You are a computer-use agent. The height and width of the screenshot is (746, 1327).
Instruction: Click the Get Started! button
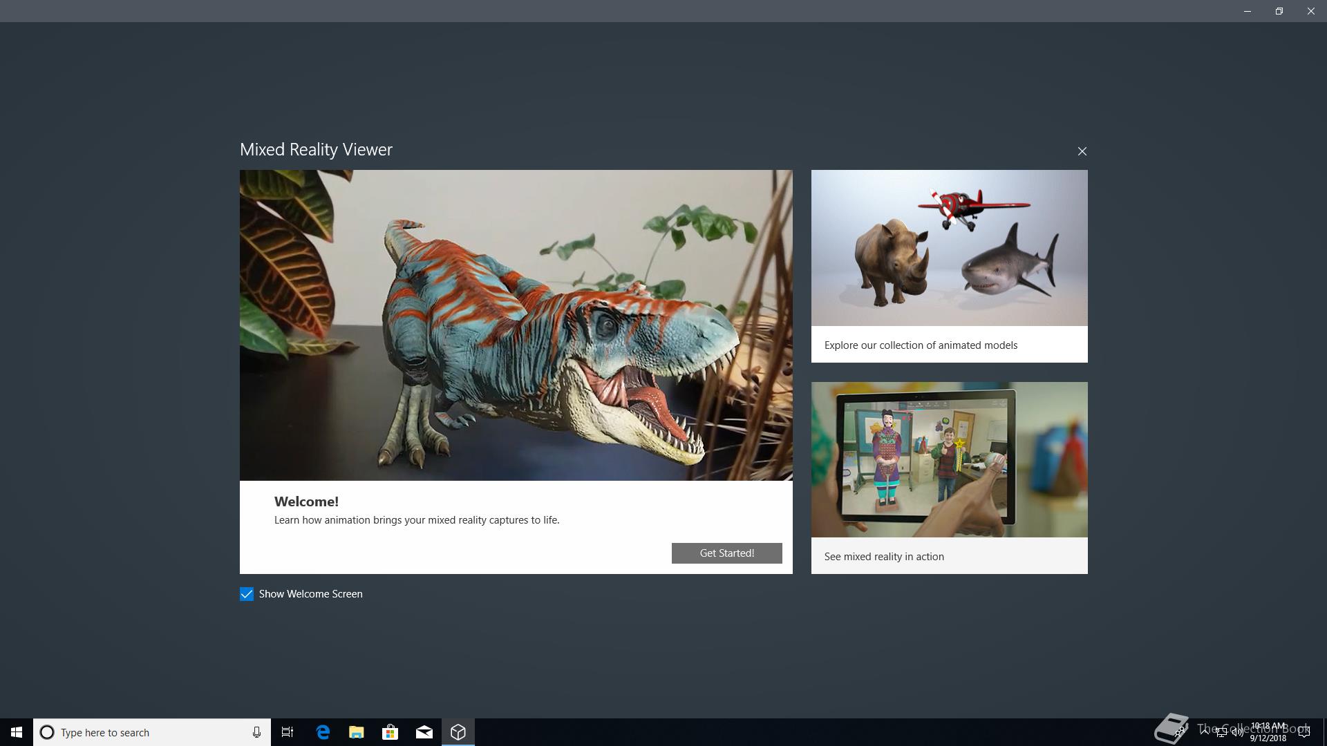coord(726,553)
